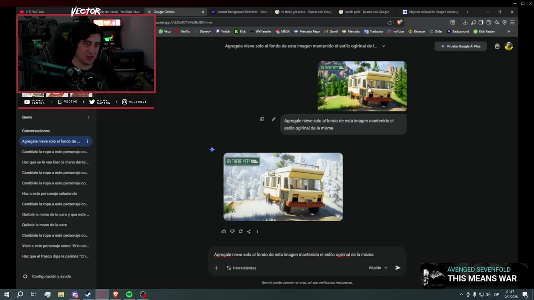Open conversation 'Haz que se le vea bien la mano'
The image size is (534, 300).
55,162
